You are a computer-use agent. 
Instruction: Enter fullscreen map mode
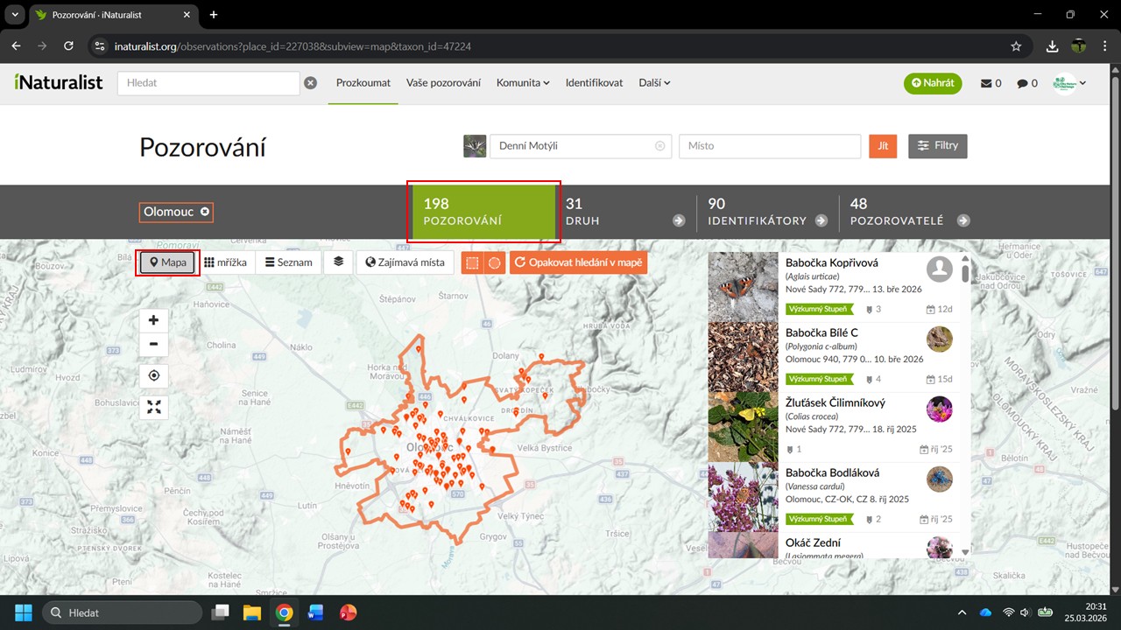[154, 407]
